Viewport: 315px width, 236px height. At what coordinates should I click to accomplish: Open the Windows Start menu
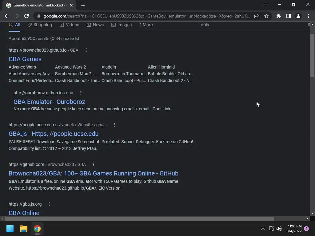pyautogui.click(x=10, y=229)
